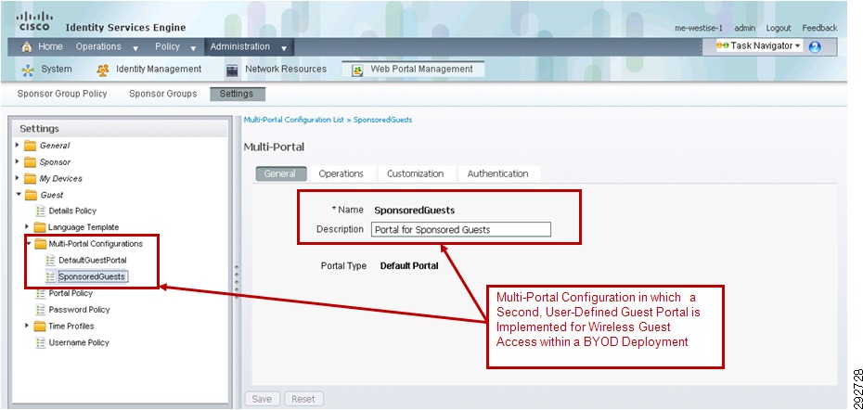
Task: Click the System gear icon
Action: click(x=28, y=70)
